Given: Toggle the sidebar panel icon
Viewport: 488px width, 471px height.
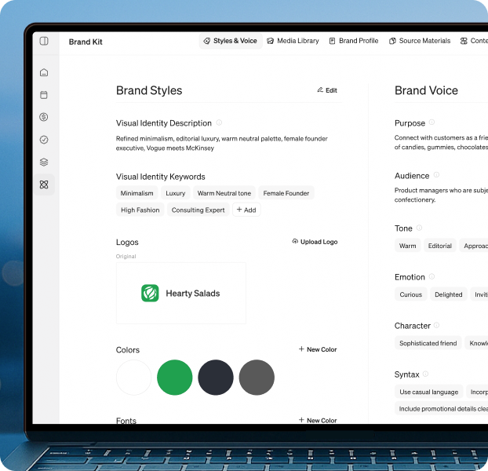Looking at the screenshot, I should (44, 41).
